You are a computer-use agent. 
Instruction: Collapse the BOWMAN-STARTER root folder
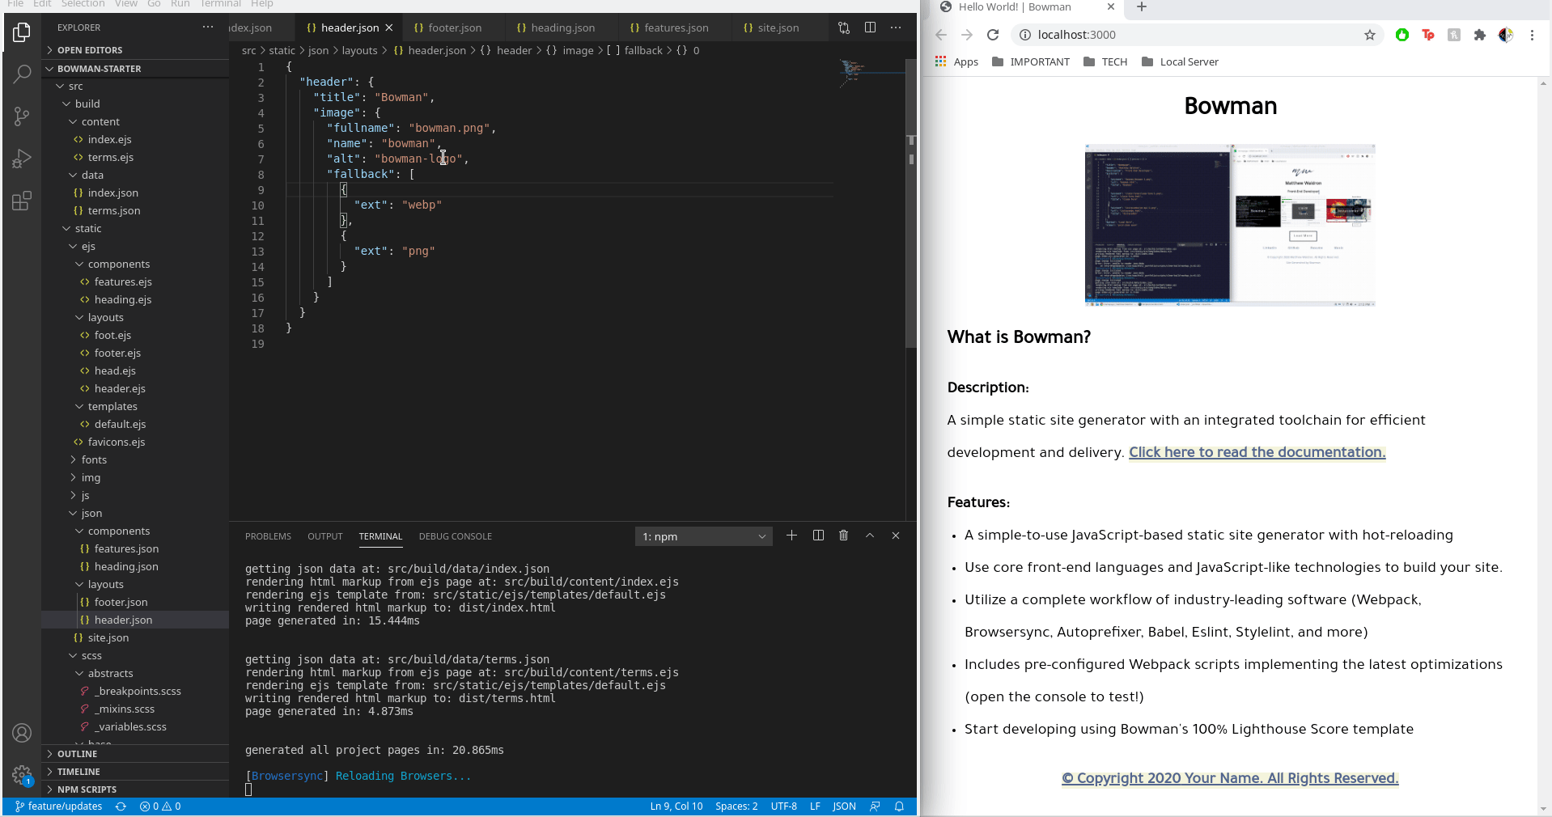pos(135,69)
